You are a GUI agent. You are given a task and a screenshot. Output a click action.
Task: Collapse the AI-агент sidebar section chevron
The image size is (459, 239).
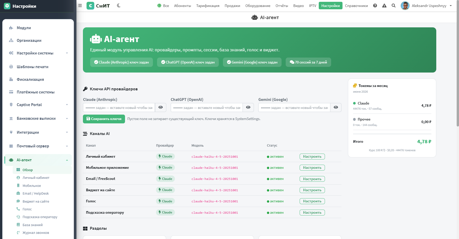[67, 160]
